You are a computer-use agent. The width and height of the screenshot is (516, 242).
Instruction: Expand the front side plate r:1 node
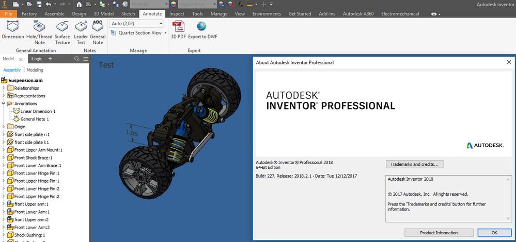3,134
